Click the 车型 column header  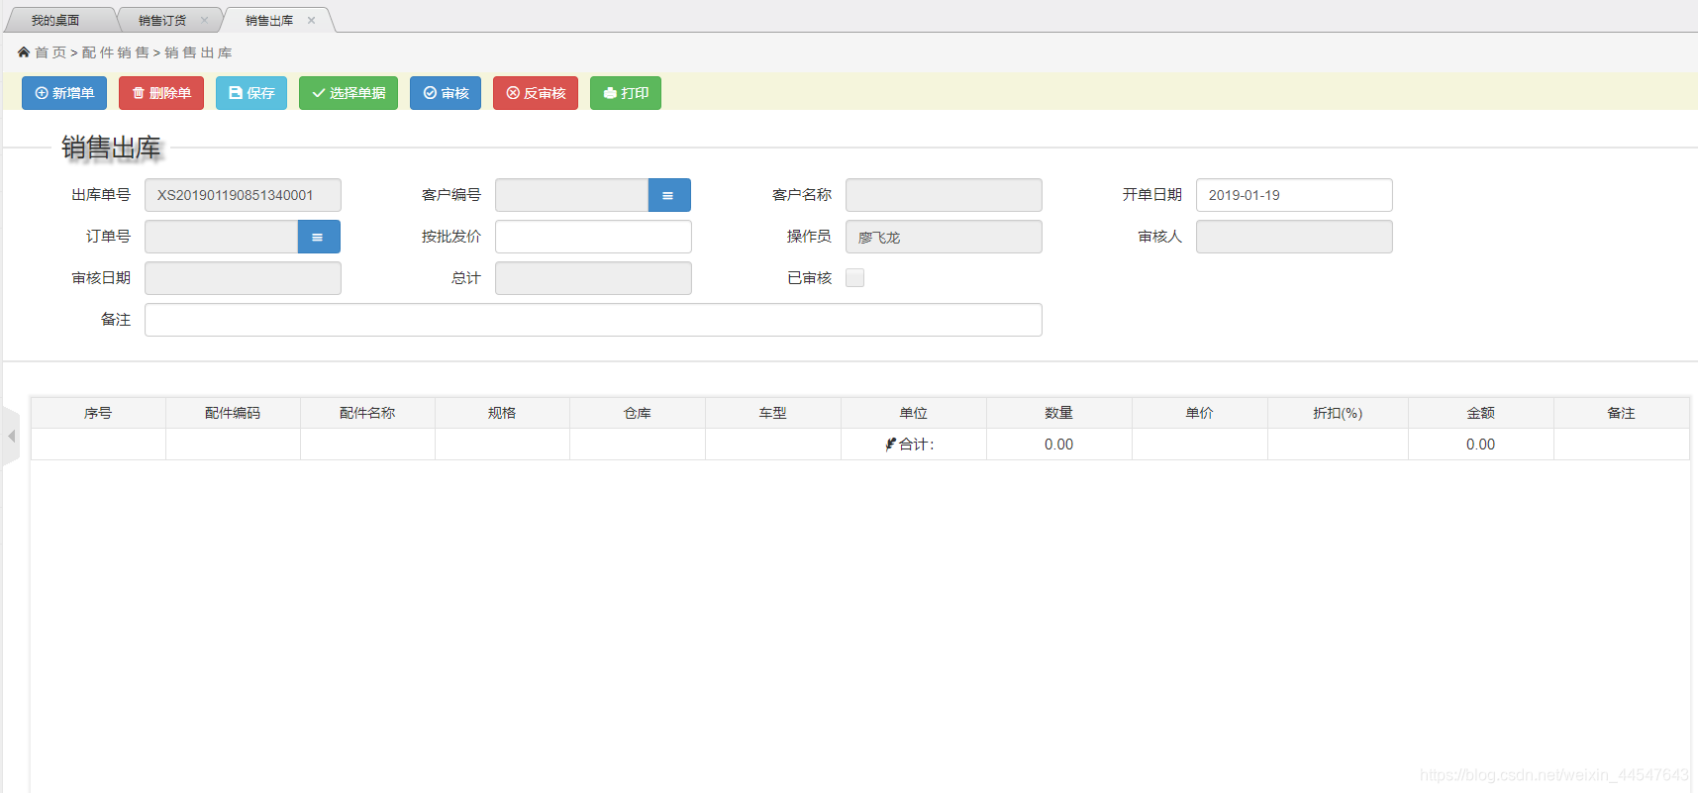pos(773,413)
